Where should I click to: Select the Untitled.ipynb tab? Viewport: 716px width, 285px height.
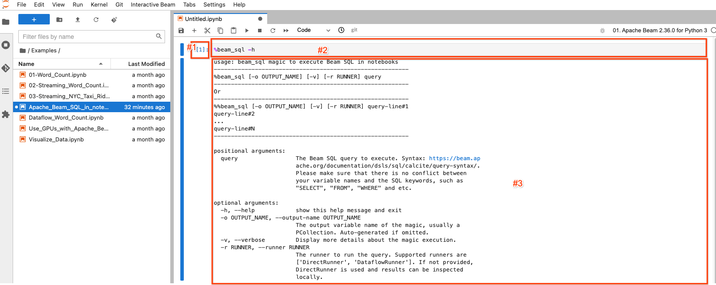point(203,19)
